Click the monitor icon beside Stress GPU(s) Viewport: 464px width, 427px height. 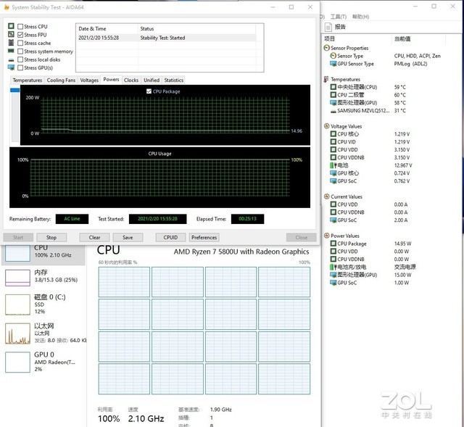(11, 67)
